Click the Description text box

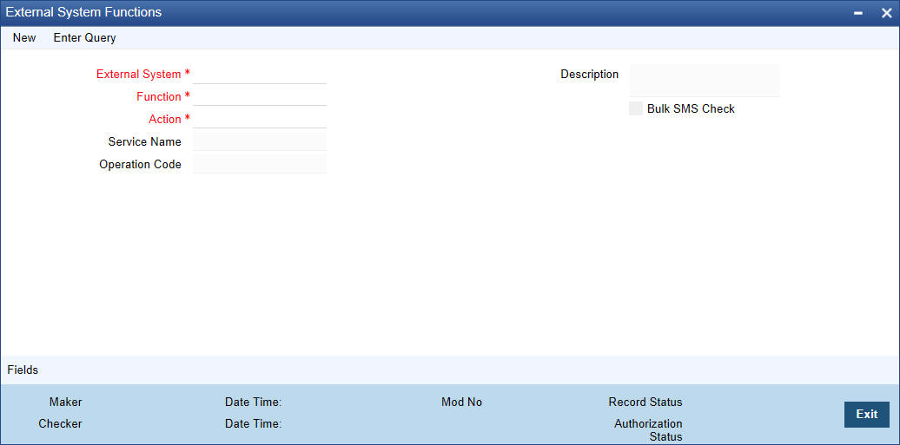coord(705,81)
